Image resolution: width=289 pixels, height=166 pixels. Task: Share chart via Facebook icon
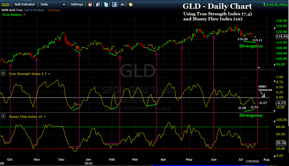114,4
